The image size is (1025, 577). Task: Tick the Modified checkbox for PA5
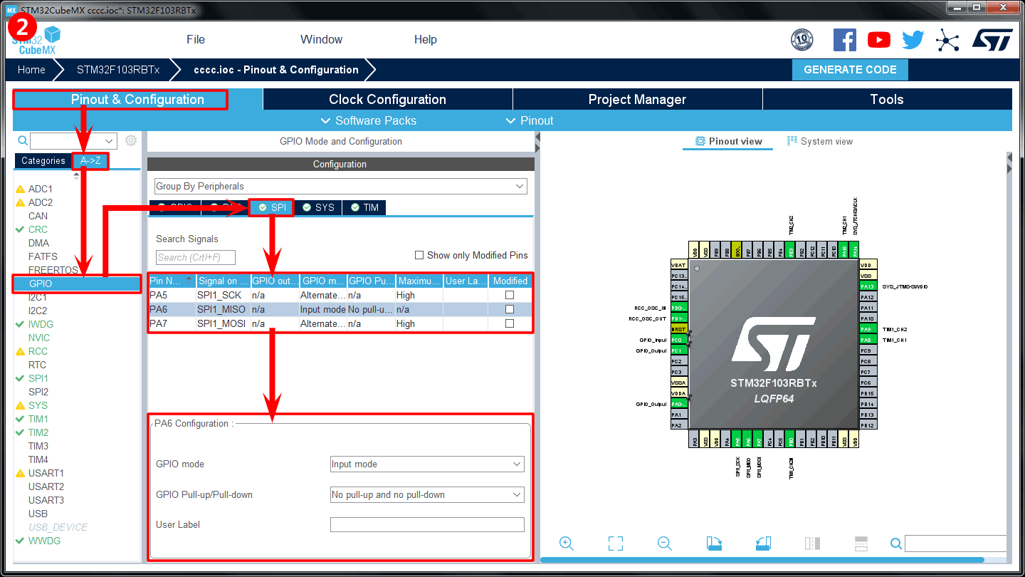coord(510,295)
